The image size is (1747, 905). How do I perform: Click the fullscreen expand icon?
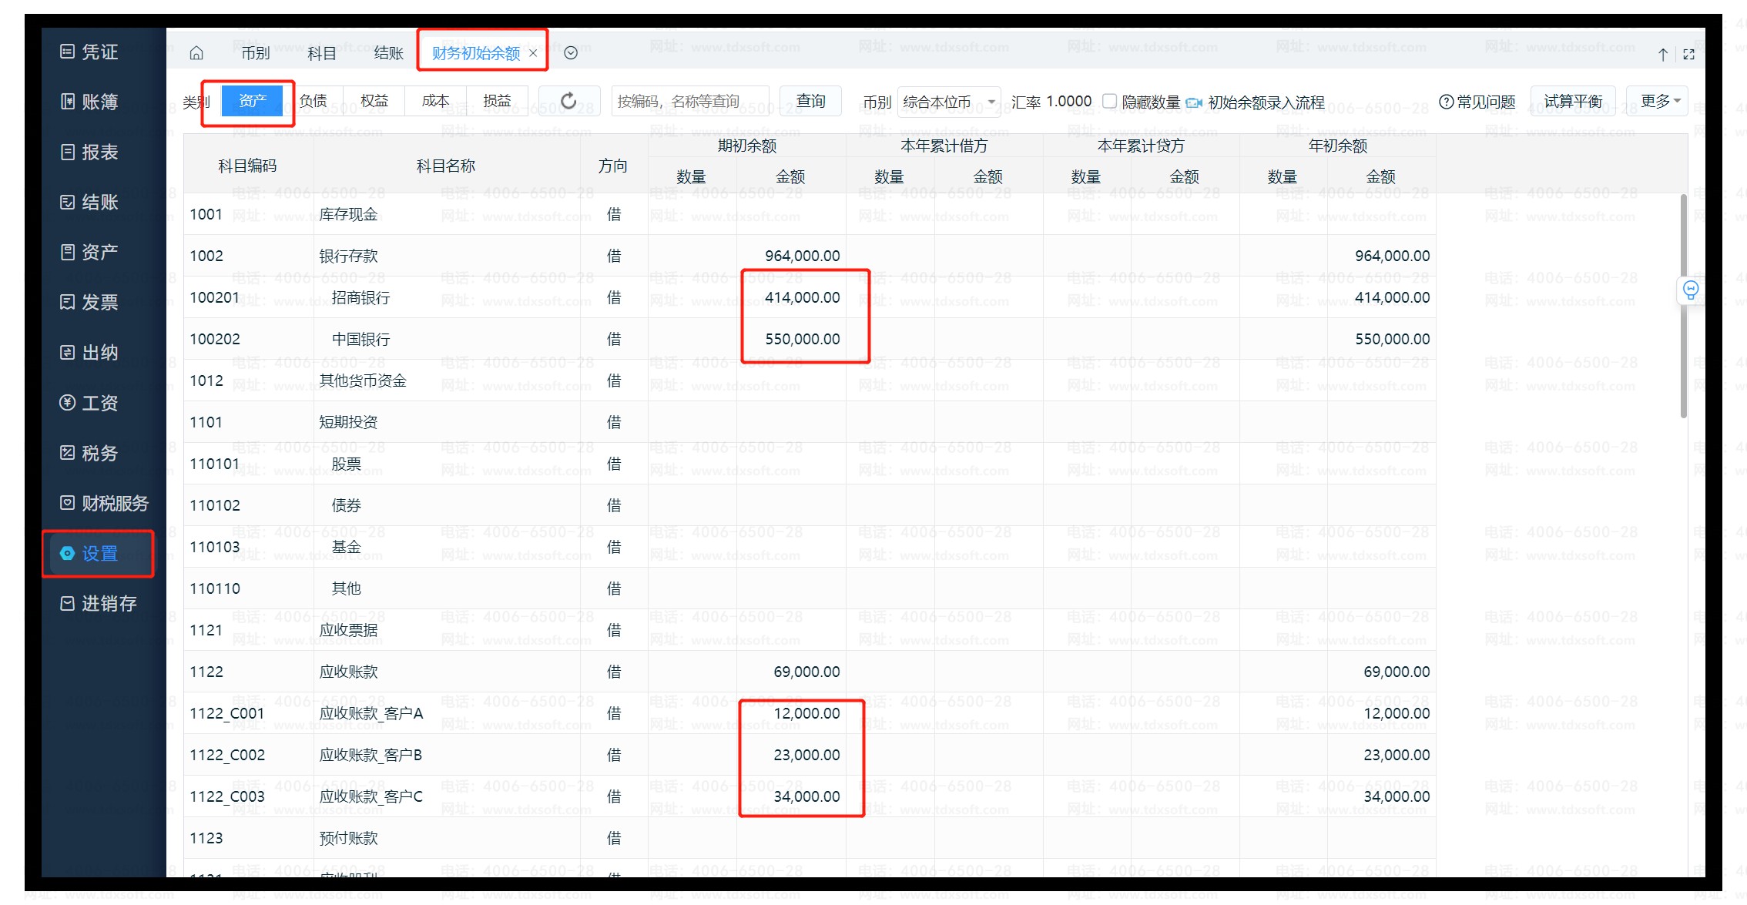tap(1688, 54)
